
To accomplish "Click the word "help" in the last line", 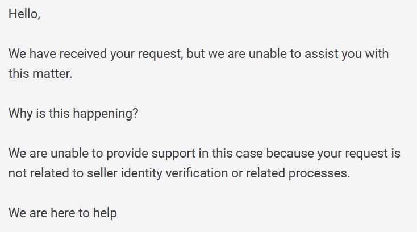I will tap(105, 213).
